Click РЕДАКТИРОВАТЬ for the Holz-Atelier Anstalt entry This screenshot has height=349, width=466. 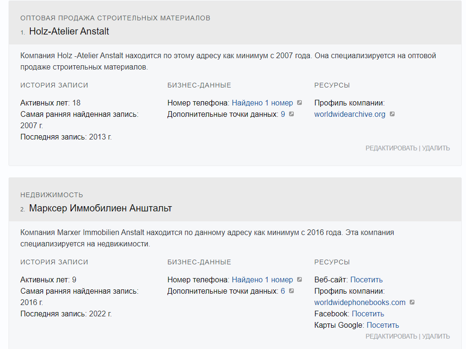pos(391,148)
